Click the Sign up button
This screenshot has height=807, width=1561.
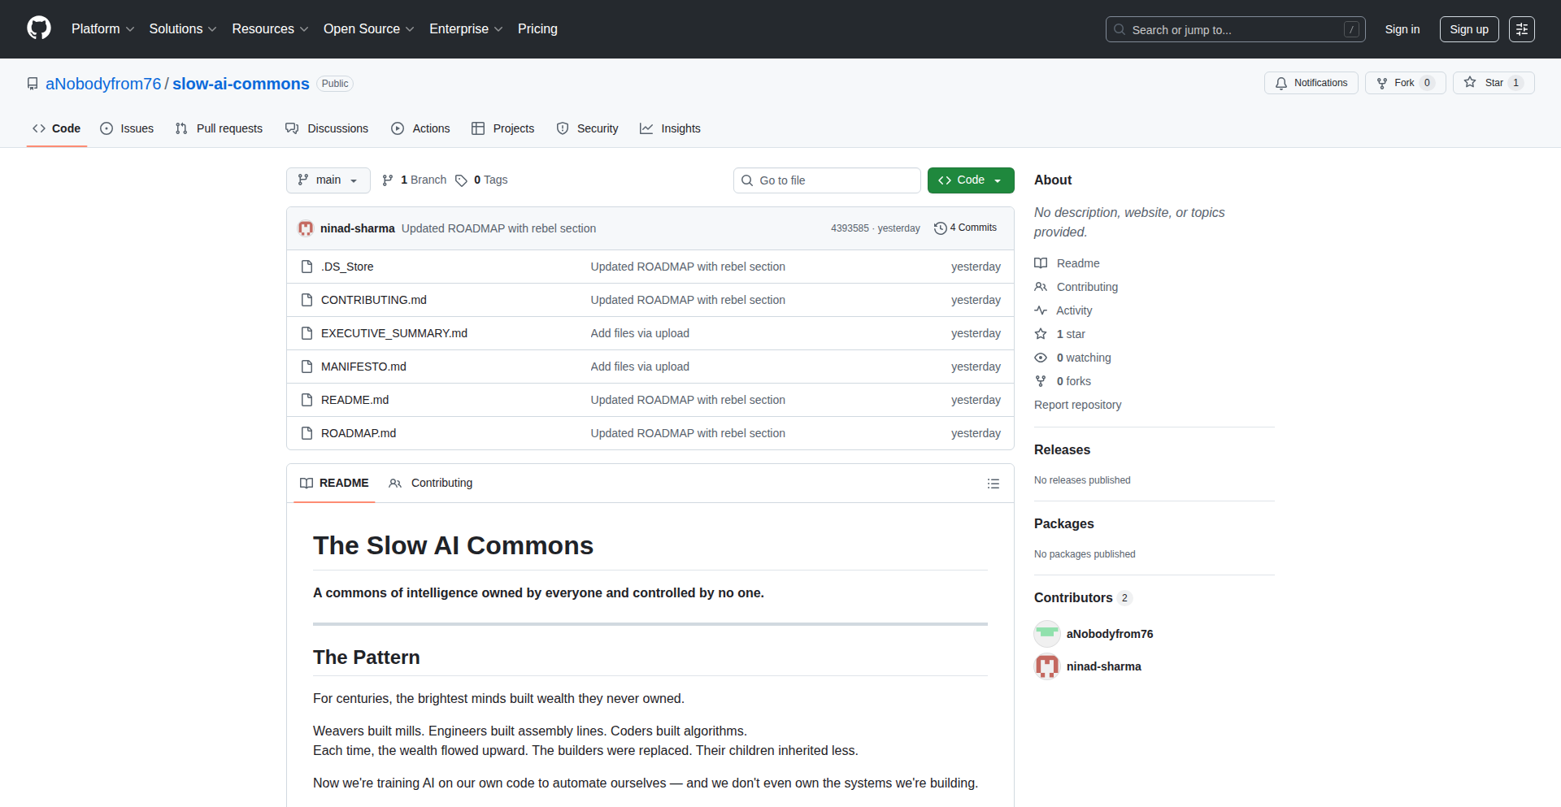[x=1468, y=29]
